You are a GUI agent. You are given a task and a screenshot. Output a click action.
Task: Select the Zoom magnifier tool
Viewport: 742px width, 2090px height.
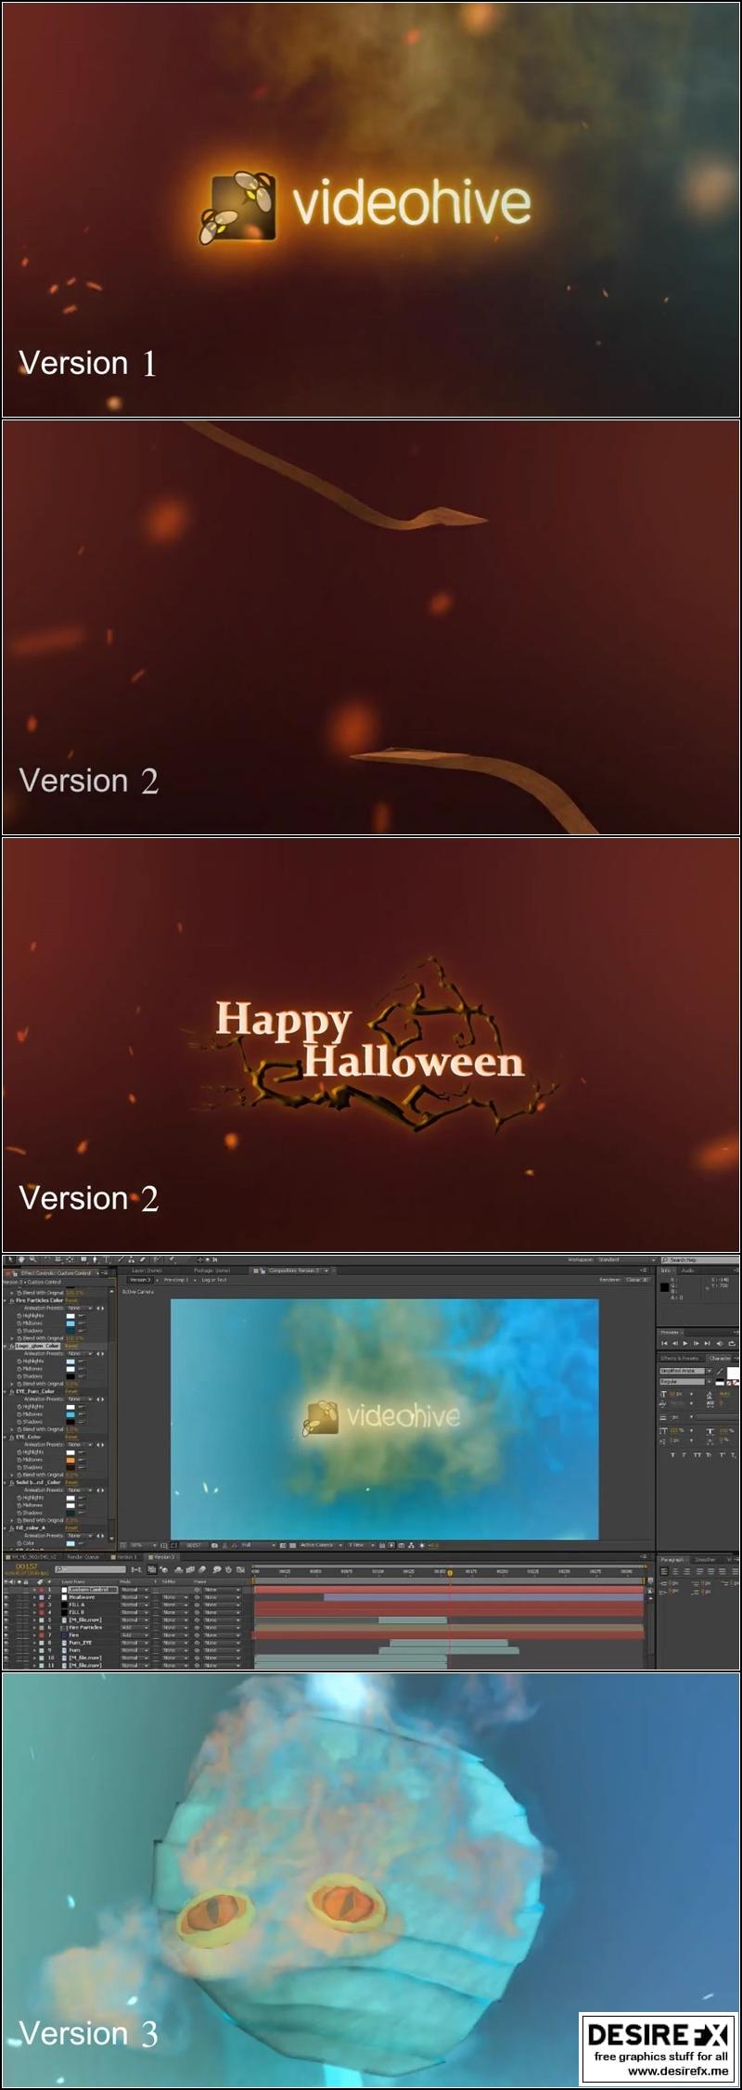pos(32,1259)
